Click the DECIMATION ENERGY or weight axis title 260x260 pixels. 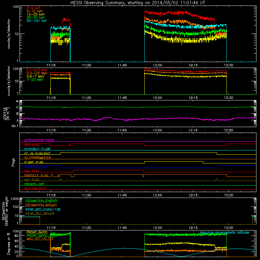click(x=5, y=211)
